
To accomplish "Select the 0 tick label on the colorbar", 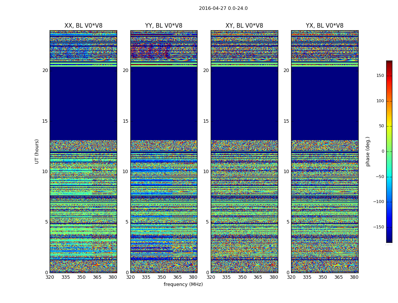I will coord(382,151).
